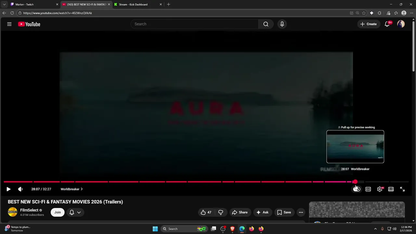The width and height of the screenshot is (416, 234).
Task: Seek to the first chapter segment
Action: [18, 182]
